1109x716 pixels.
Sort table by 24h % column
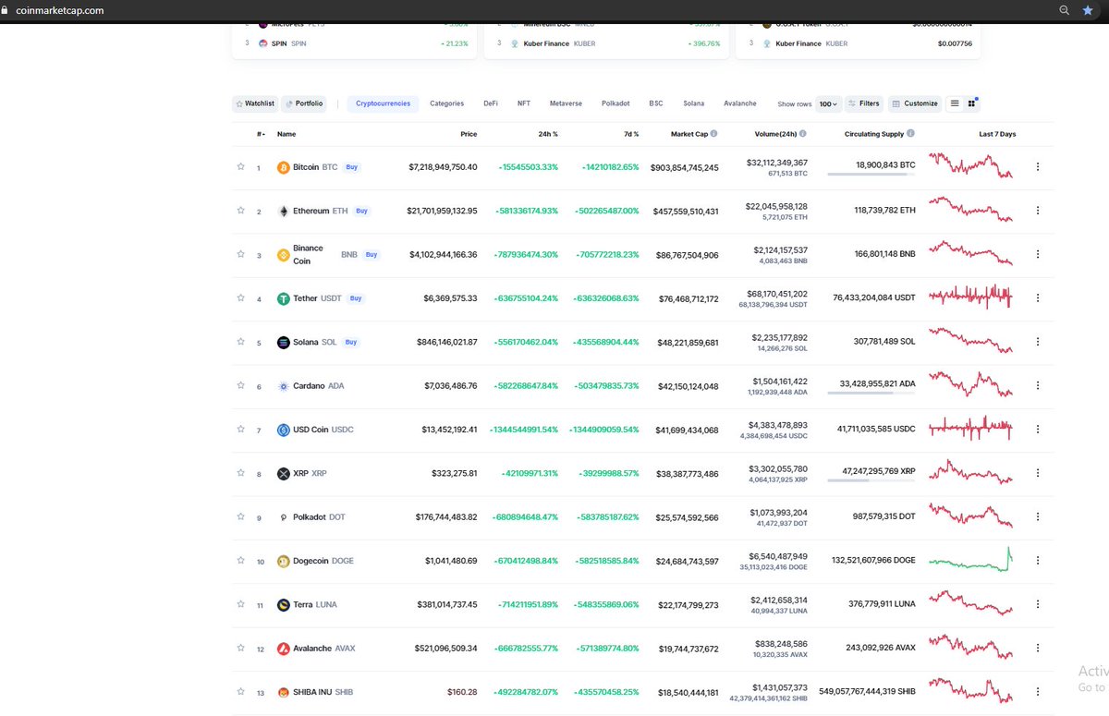[548, 134]
